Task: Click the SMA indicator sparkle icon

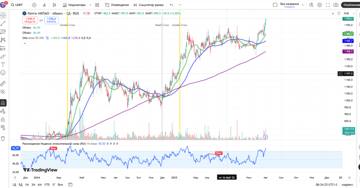Action: coord(47,38)
